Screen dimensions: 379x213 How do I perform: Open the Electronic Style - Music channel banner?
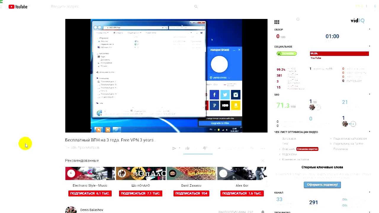90,173
